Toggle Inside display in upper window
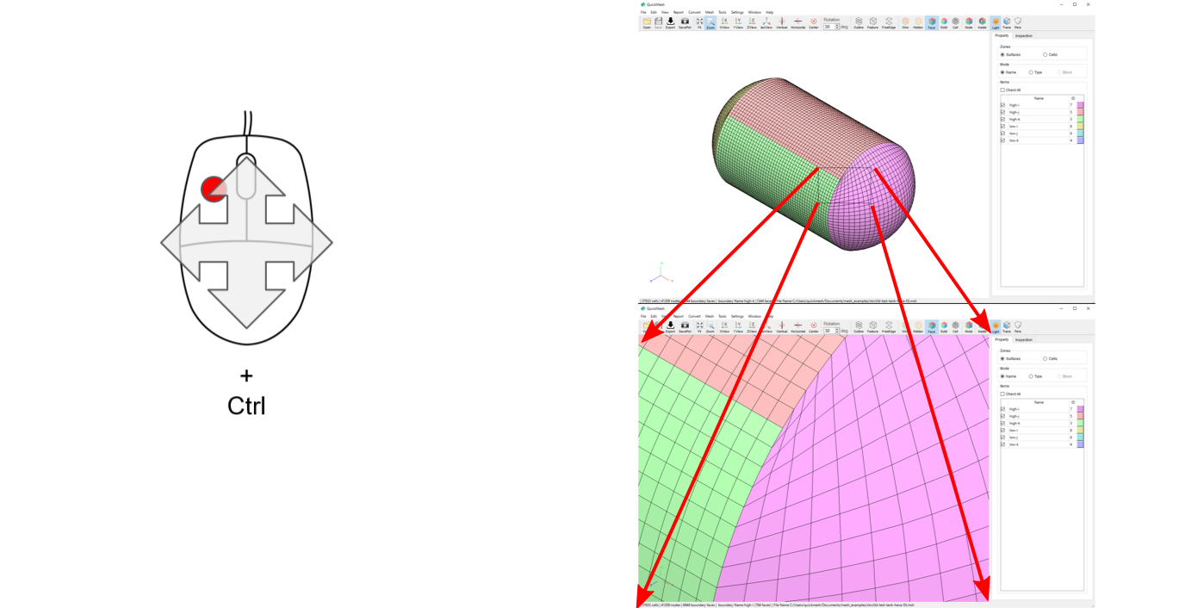The image size is (1204, 608). click(x=982, y=22)
